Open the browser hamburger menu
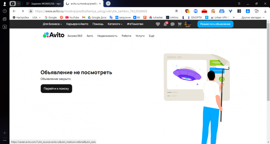 pos(239,4)
